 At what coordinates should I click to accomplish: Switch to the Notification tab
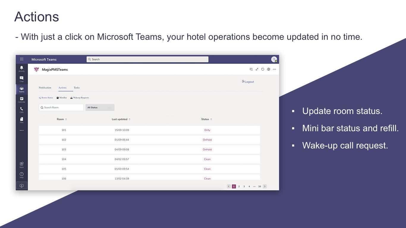[x=45, y=88]
